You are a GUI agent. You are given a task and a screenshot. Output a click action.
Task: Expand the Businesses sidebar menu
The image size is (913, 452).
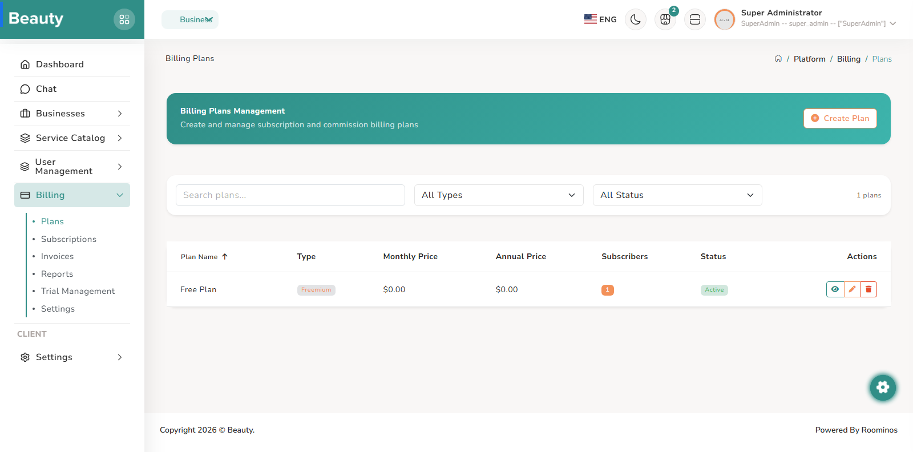click(x=72, y=114)
